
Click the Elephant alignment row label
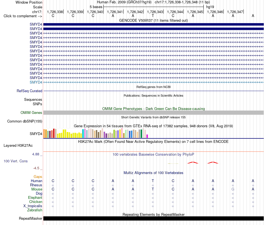click(x=35, y=197)
